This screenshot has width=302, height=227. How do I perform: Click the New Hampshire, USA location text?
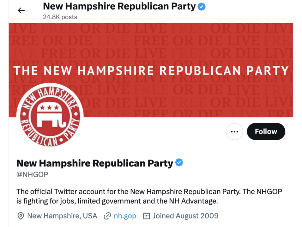(62, 216)
